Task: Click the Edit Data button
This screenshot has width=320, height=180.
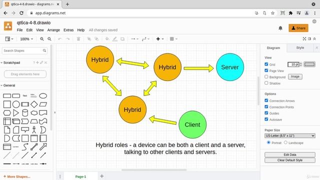Action: click(x=290, y=154)
